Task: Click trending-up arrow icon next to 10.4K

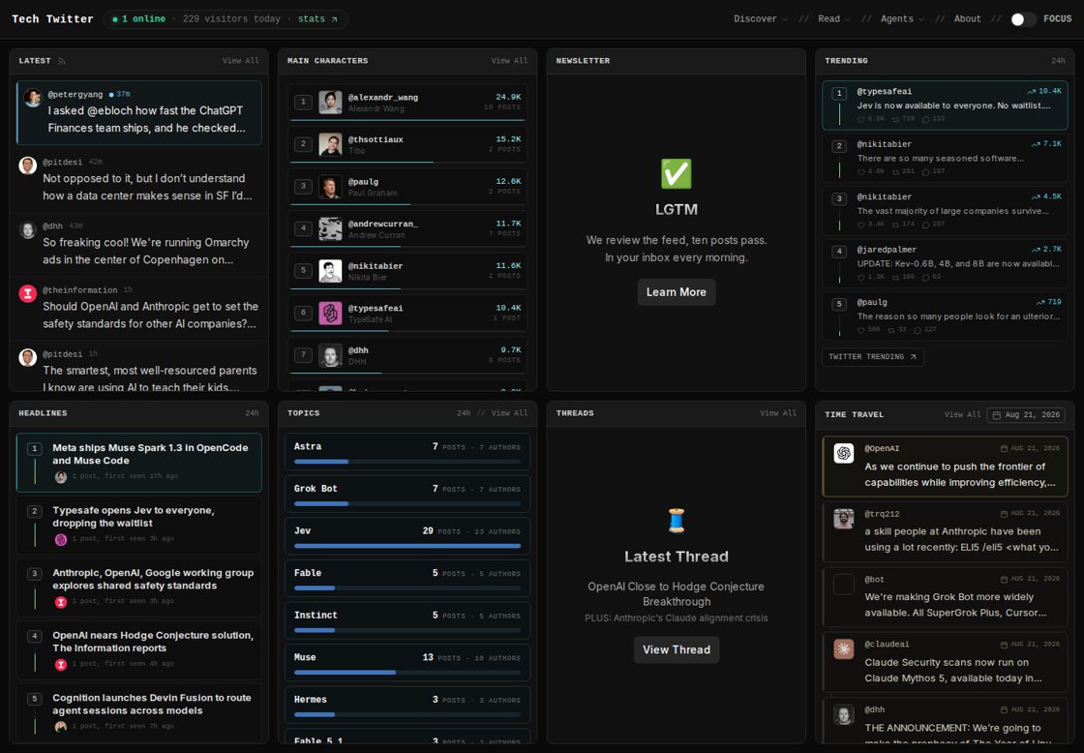Action: point(1032,91)
